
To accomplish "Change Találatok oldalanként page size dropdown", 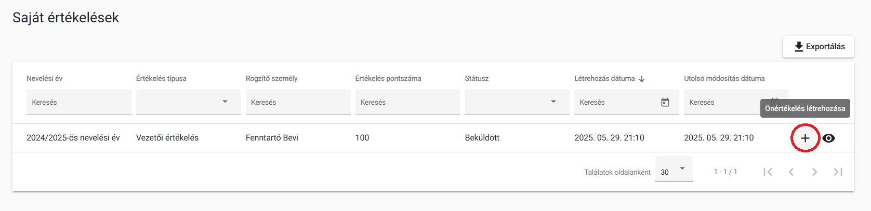I will 674,170.
